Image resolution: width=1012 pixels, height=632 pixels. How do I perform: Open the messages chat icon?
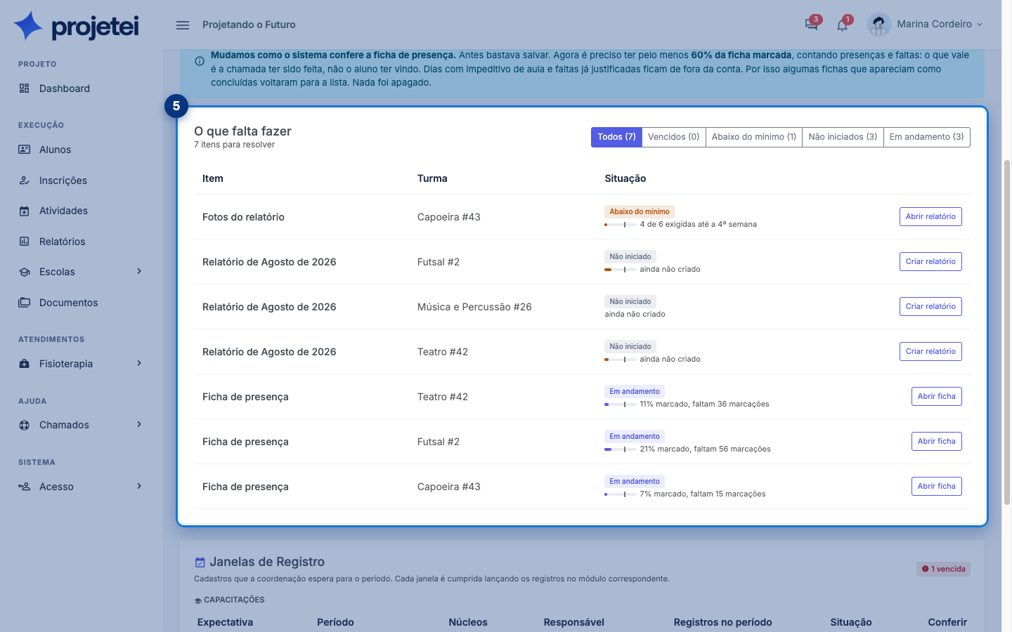coord(812,25)
